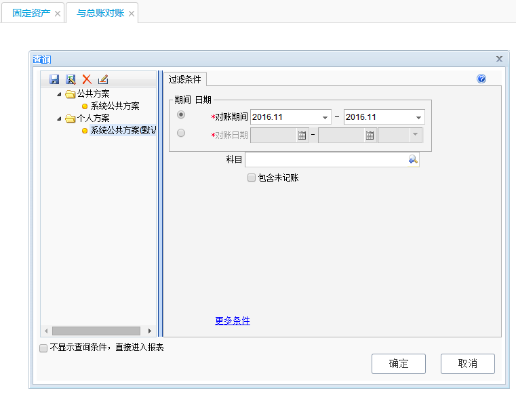
Task: Click the 确定 button
Action: (399, 364)
